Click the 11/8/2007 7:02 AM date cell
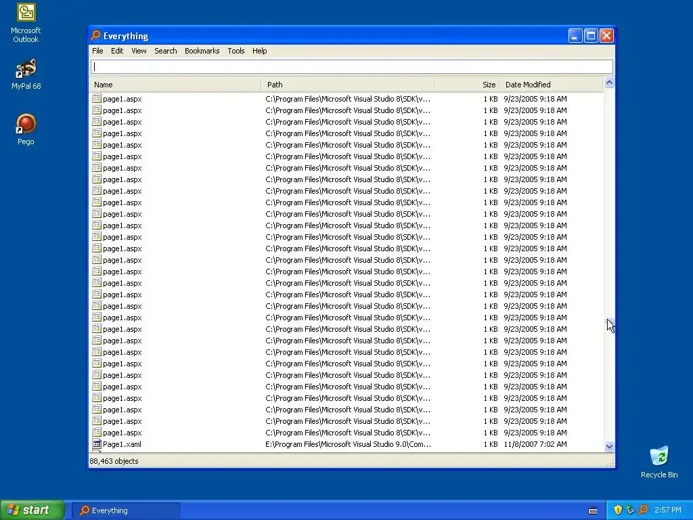 pos(535,444)
